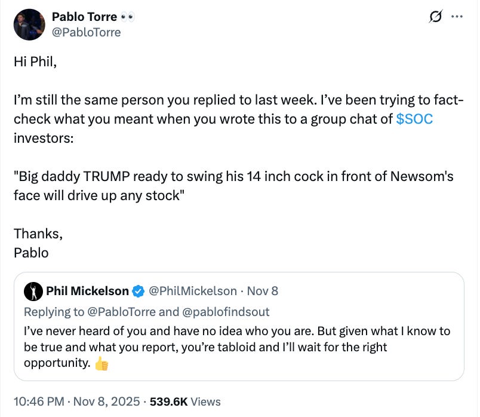Screen dimensions: 480x417
Task: Click Phil Mickelson's golfer avatar icon
Action: [x=32, y=291]
